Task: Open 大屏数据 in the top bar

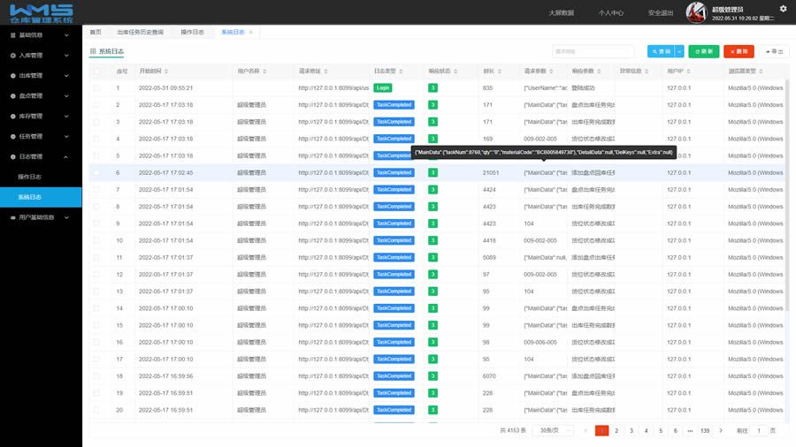Action: (x=562, y=12)
